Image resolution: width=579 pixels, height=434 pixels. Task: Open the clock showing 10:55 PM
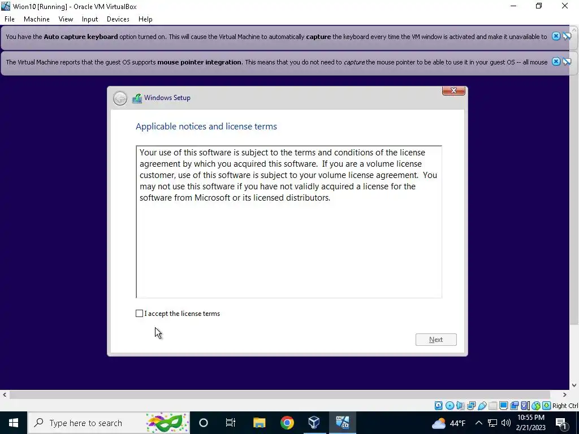[x=530, y=423]
